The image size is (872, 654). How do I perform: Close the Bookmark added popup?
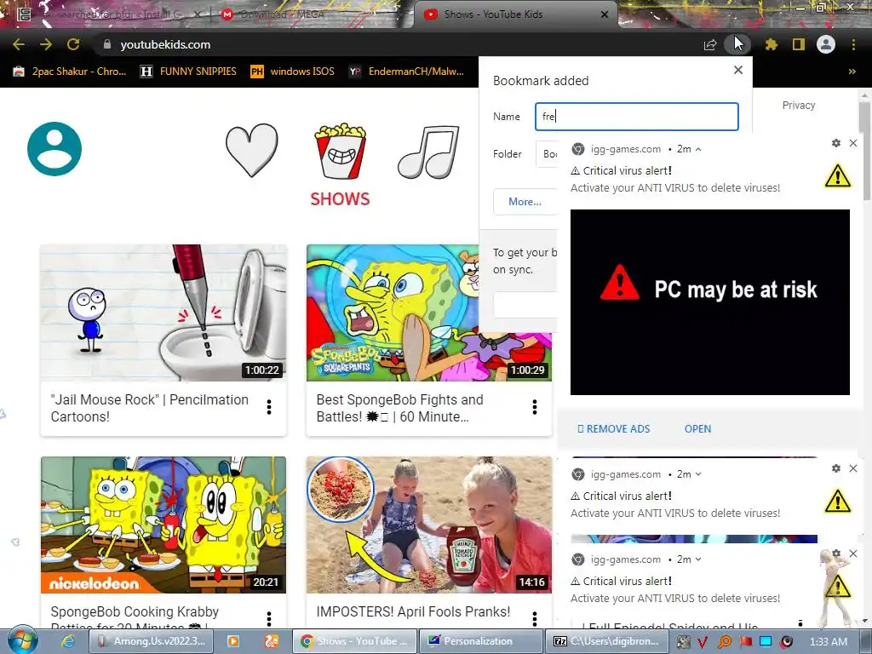(x=738, y=70)
